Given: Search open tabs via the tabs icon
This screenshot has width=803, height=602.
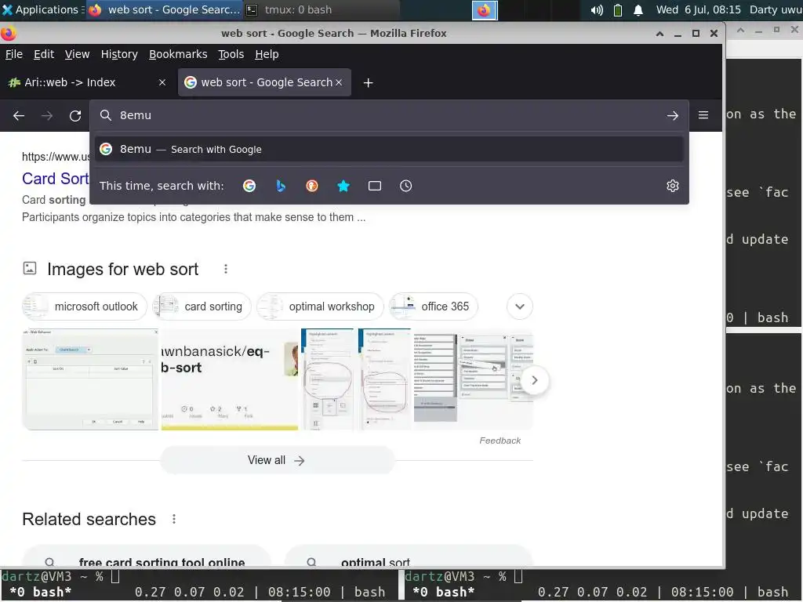Looking at the screenshot, I should (374, 186).
